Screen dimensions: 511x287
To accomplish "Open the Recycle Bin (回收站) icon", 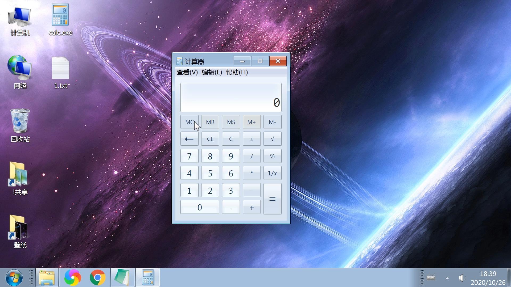I will point(20,125).
